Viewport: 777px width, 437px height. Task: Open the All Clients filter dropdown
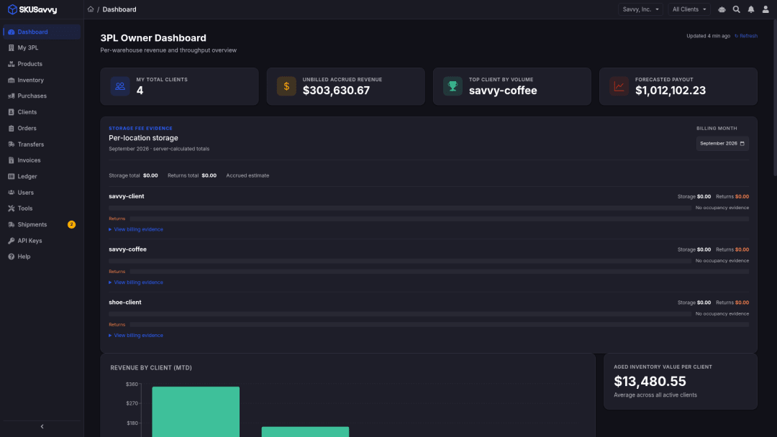[x=689, y=9]
